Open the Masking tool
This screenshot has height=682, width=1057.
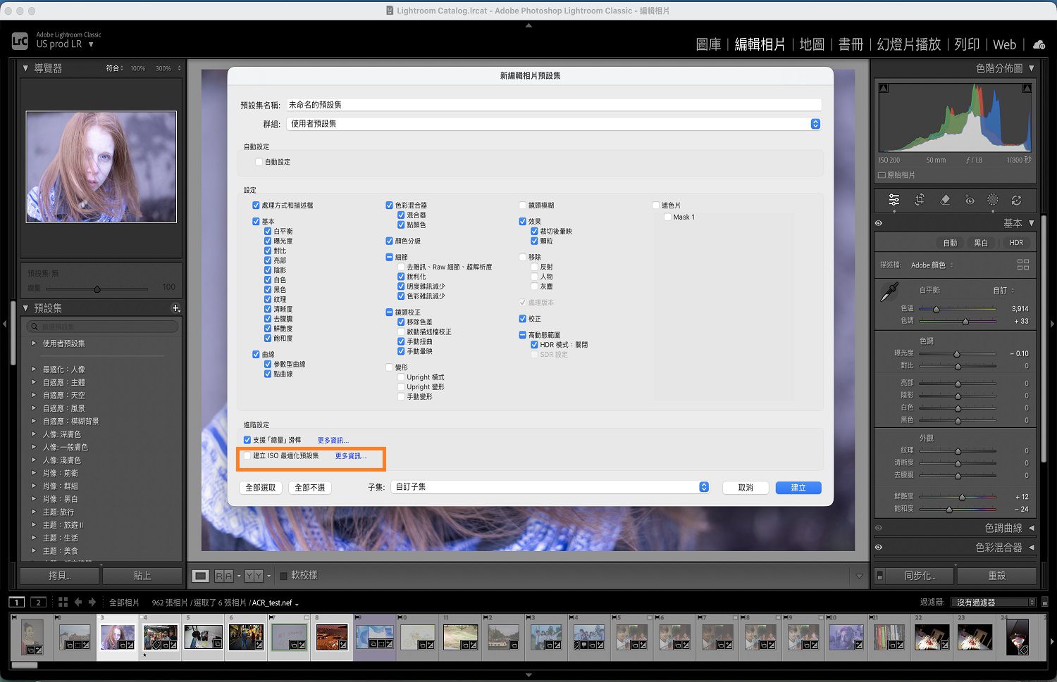tap(993, 200)
